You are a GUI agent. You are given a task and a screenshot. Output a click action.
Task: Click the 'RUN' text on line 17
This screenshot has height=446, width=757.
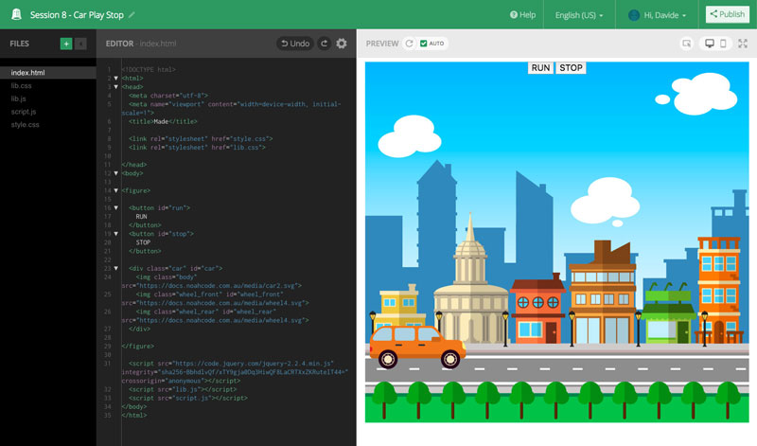[141, 217]
